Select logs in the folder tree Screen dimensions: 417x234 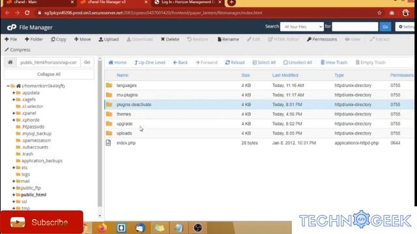tap(25, 174)
